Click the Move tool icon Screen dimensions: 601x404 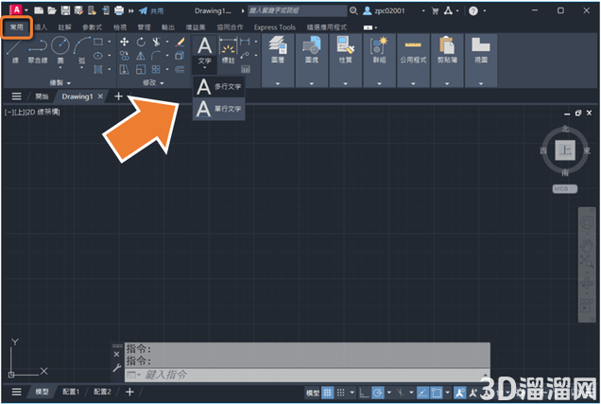click(124, 42)
